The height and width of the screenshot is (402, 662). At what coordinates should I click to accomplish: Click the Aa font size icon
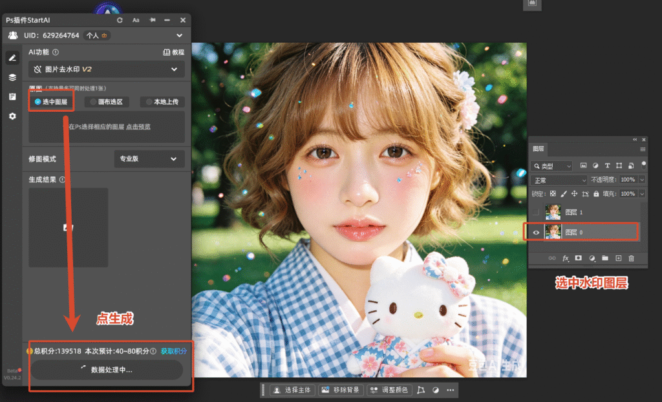pos(136,20)
